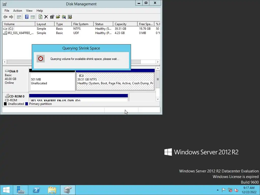Click the Open folder toolbar icon
The height and width of the screenshot is (195, 260).
[58, 17]
